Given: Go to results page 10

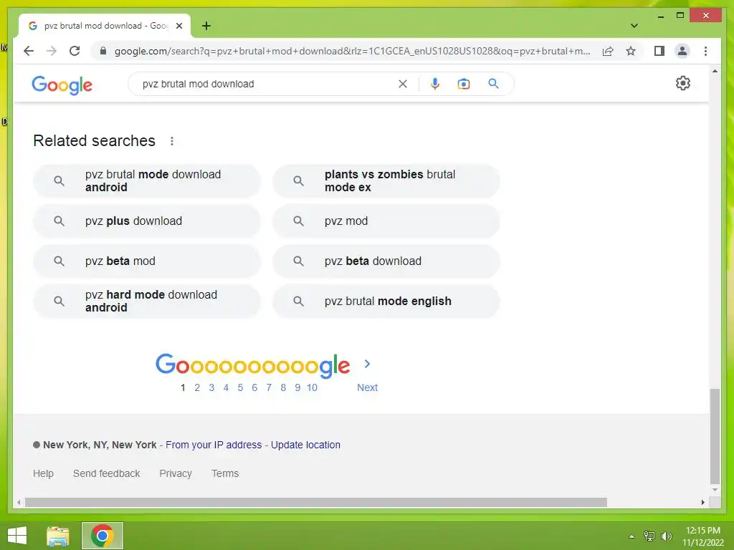Looking at the screenshot, I should click(312, 387).
